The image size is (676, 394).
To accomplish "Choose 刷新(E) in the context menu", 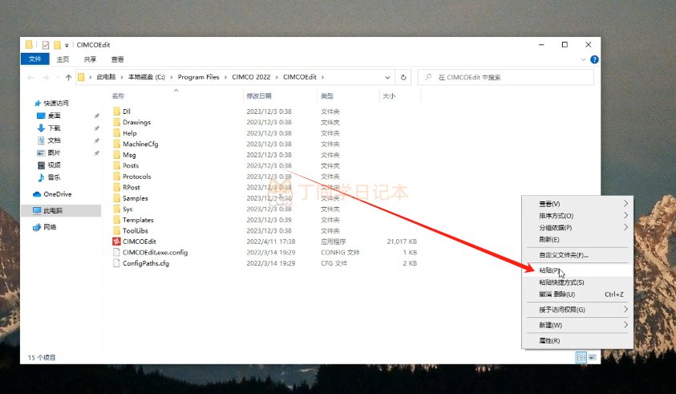I will 577,239.
